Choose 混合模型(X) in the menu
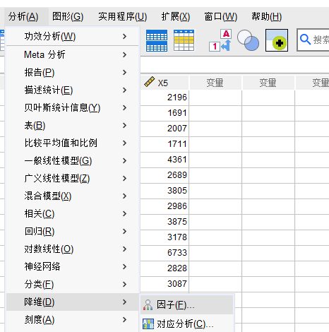The width and height of the screenshot is (329, 332). pos(72,196)
